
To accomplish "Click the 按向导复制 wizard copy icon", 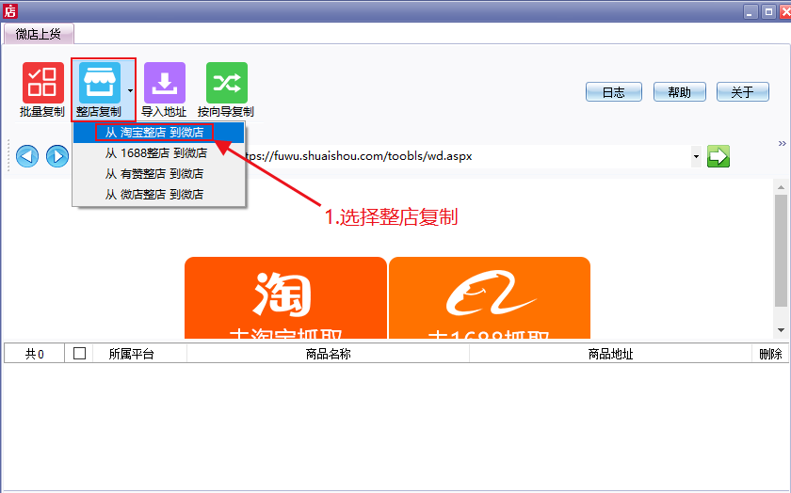I will click(227, 83).
